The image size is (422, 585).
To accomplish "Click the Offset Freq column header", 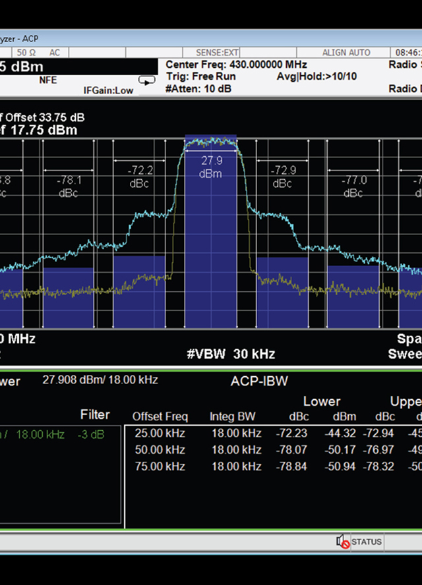I will tap(160, 416).
